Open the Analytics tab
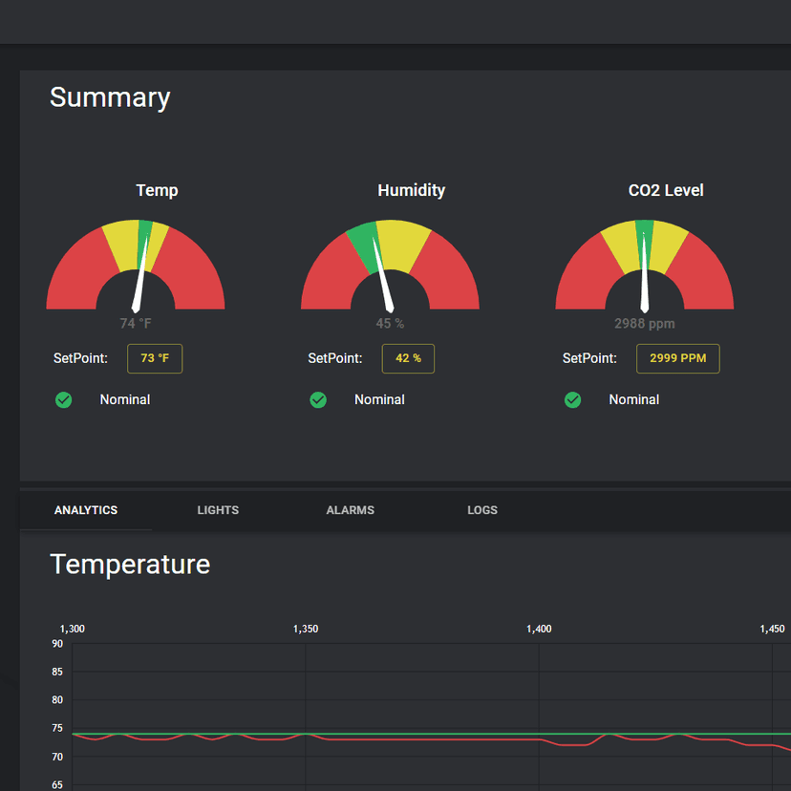The width and height of the screenshot is (791, 791). pyautogui.click(x=86, y=510)
